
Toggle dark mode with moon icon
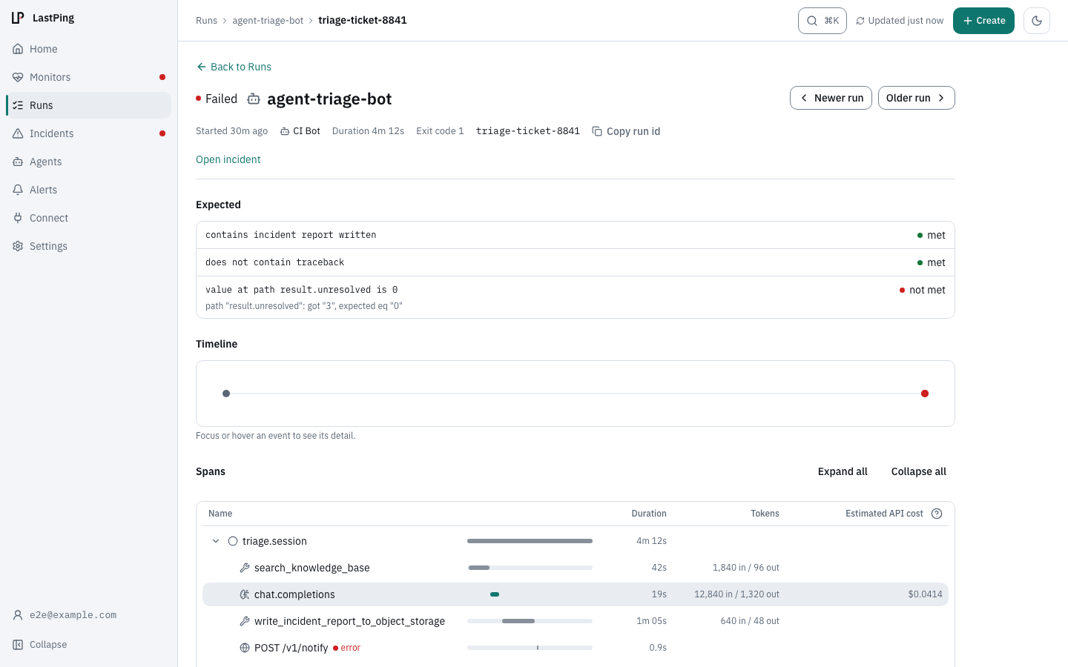tap(1037, 21)
